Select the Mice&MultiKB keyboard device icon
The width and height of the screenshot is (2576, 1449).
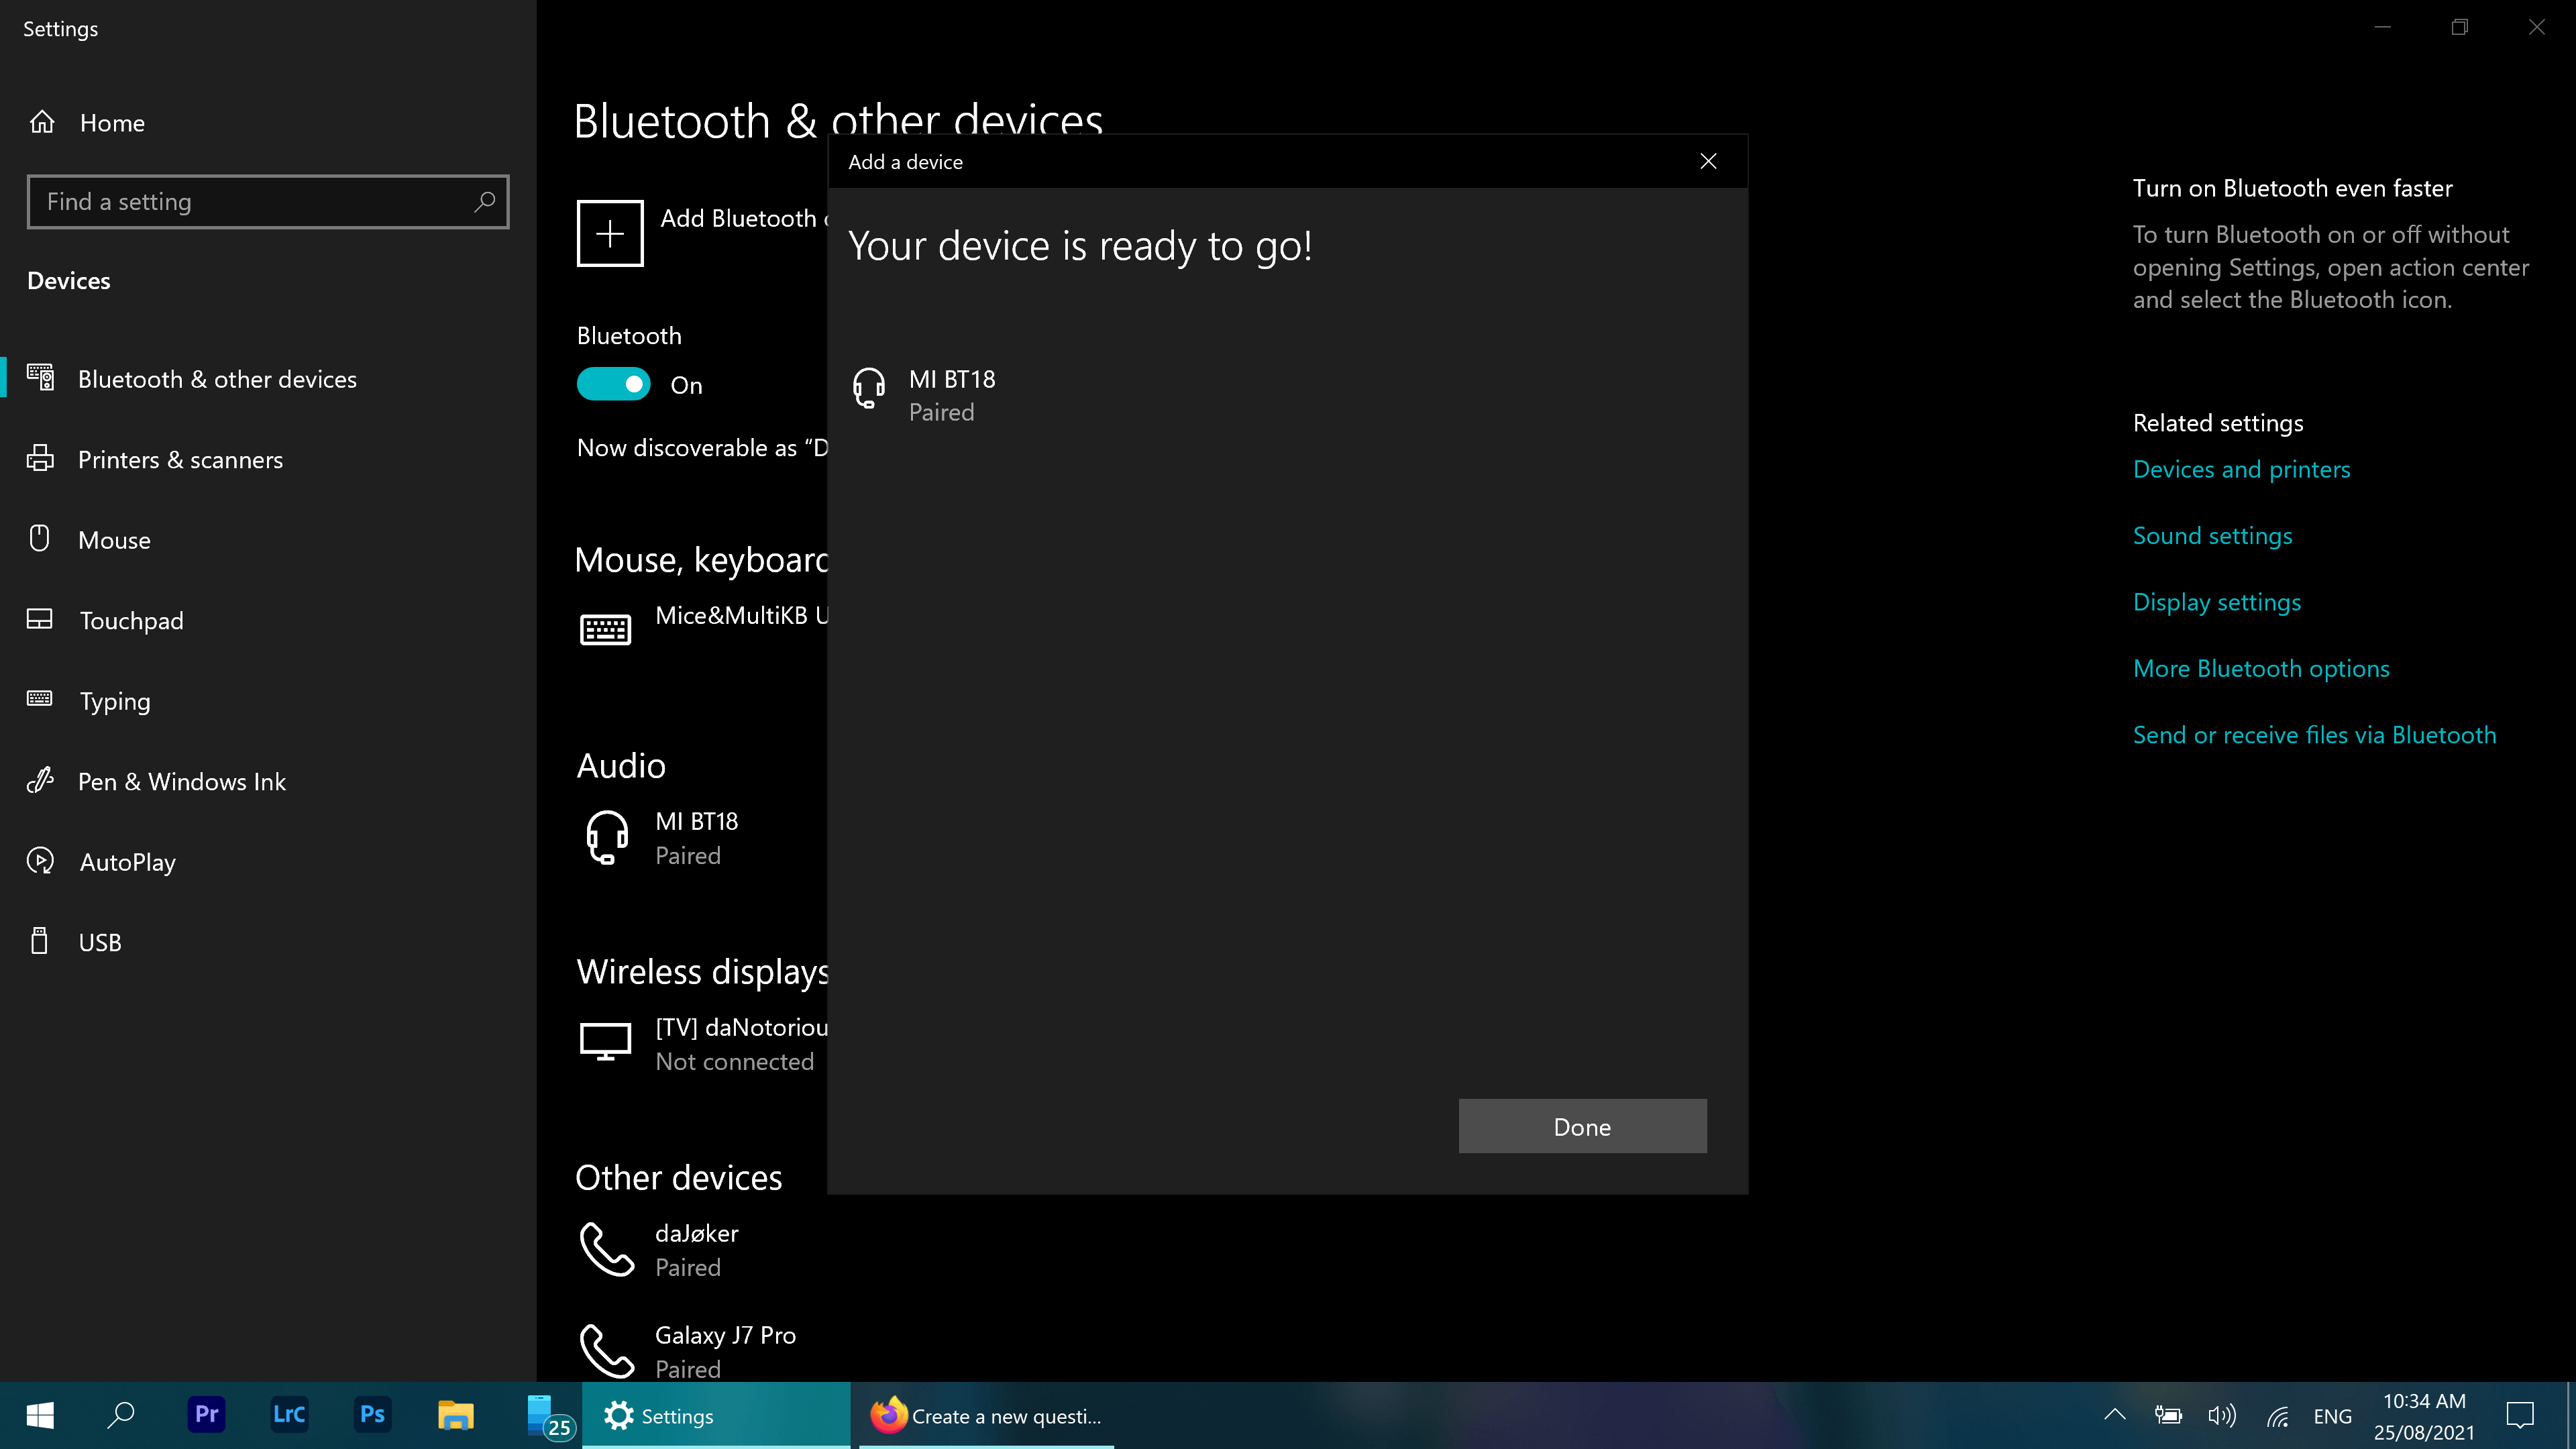coord(605,629)
